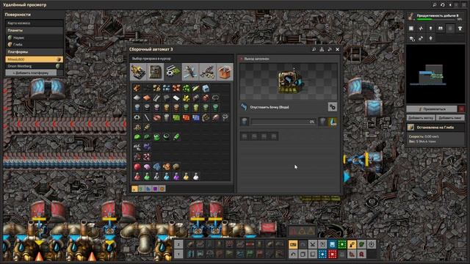The image size is (470, 264).
Task: Click the Добавить метку button
Action: 421,117
